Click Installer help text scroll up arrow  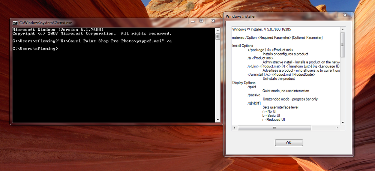coord(343,30)
